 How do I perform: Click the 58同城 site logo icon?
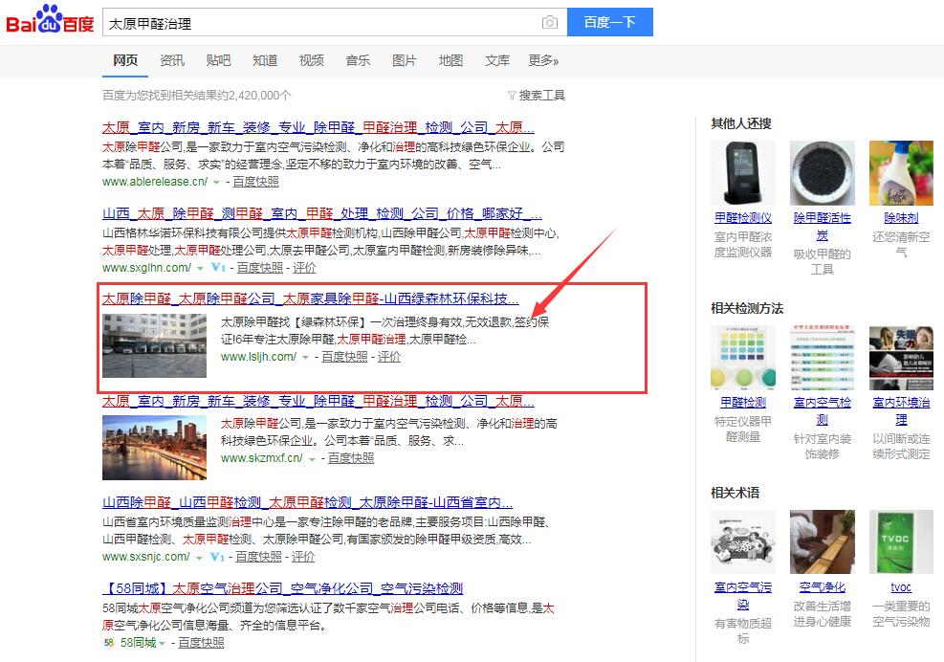tap(108, 643)
